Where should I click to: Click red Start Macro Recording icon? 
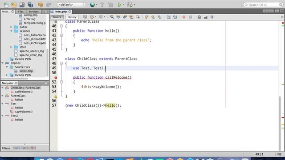pos(184,17)
